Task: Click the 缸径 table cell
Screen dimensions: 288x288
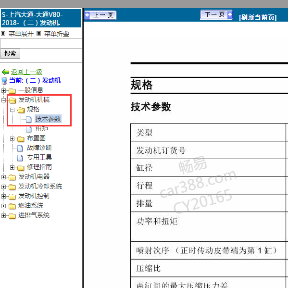Action: 208,168
